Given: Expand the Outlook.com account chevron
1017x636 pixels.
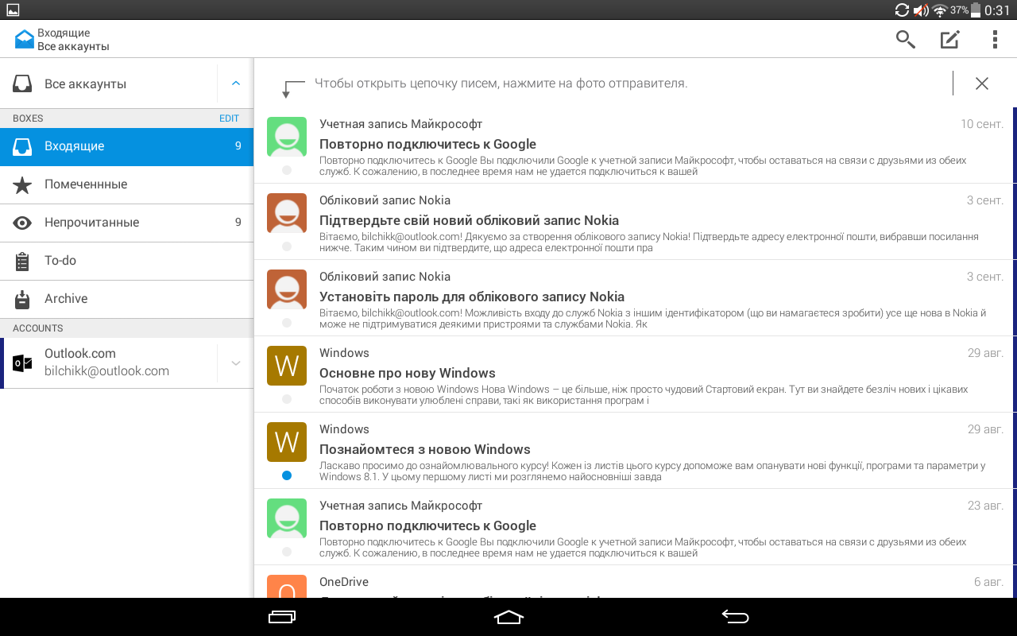Looking at the screenshot, I should 236,363.
